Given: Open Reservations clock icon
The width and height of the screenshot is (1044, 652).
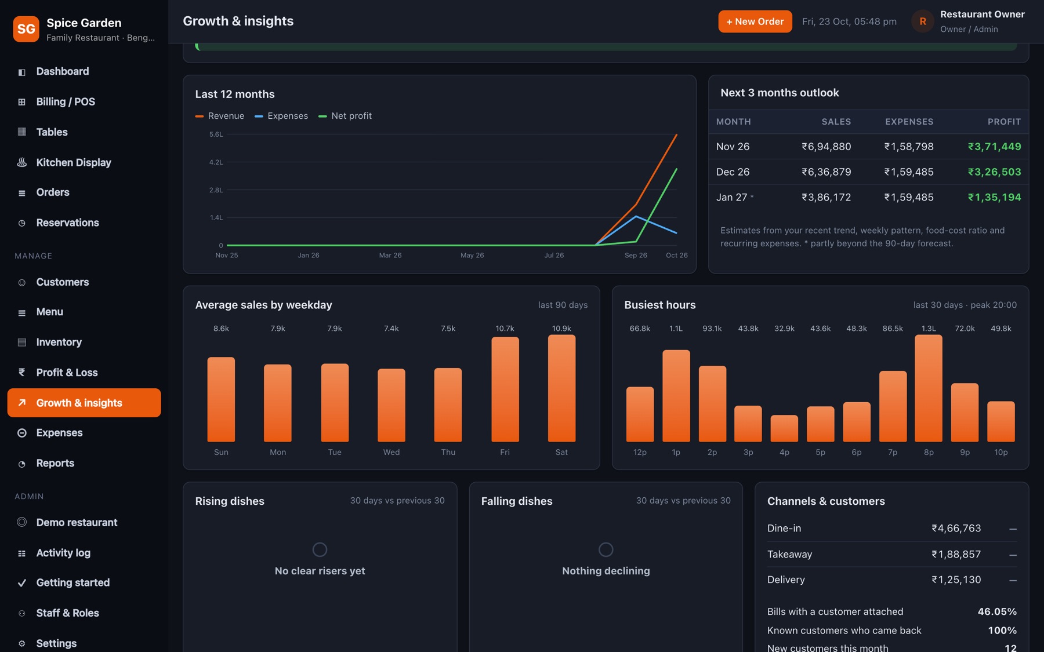Looking at the screenshot, I should pyautogui.click(x=21, y=223).
